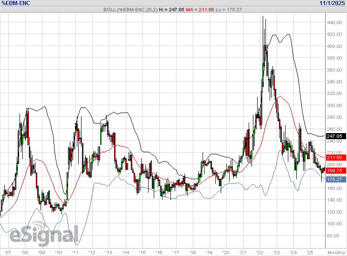The width and height of the screenshot is (347, 256).
Task: Click the black 247.85 upper band price marker
Action: (335, 136)
